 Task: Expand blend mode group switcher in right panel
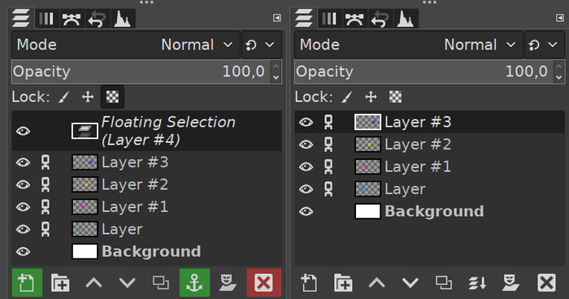(545, 45)
